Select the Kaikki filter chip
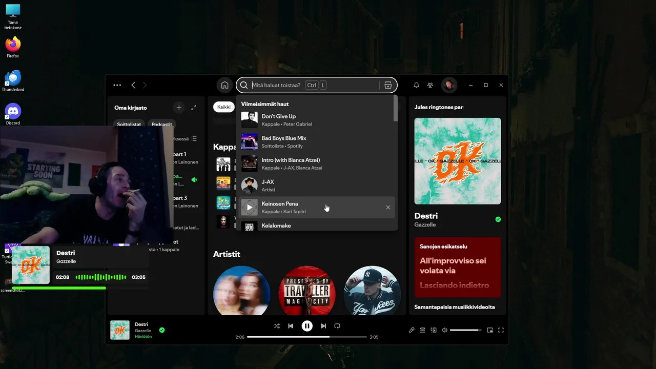The width and height of the screenshot is (656, 369). coord(224,107)
